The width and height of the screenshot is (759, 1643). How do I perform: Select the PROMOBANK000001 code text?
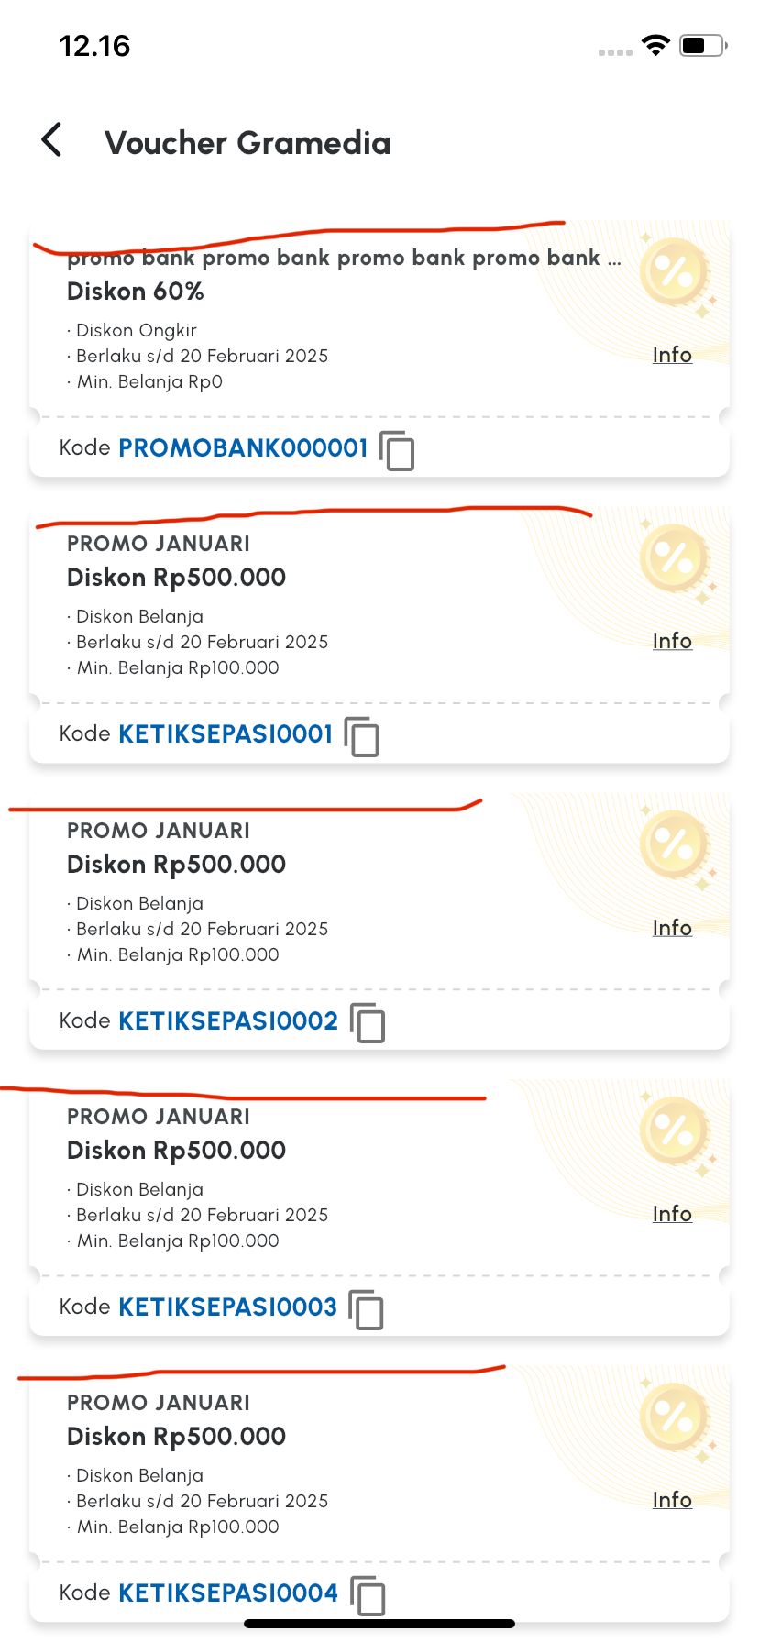(x=243, y=447)
